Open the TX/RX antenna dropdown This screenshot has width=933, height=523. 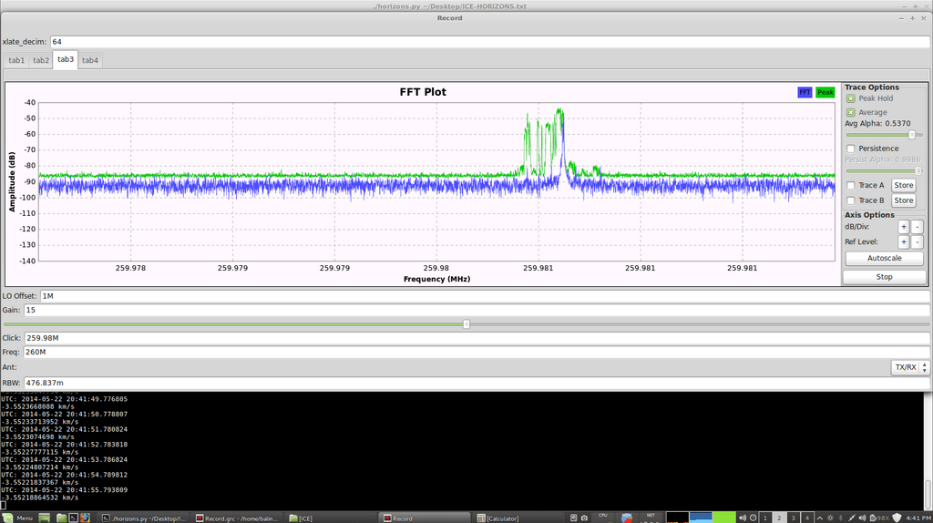909,367
